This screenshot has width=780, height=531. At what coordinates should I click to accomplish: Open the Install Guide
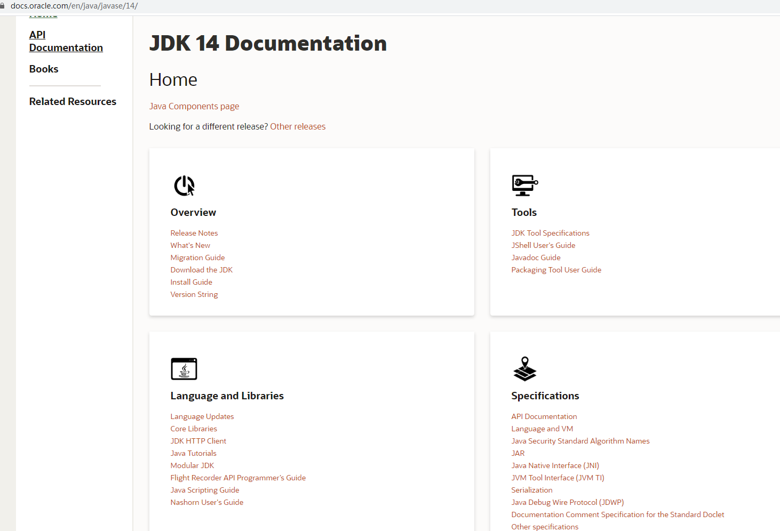[x=192, y=282]
